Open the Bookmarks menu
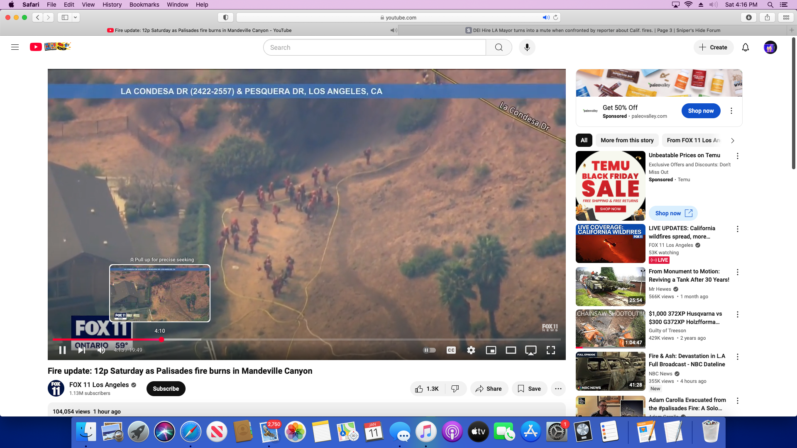 pos(144,5)
